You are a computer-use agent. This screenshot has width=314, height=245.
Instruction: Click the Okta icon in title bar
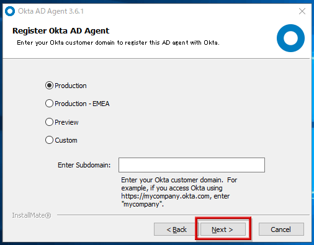pos(10,11)
